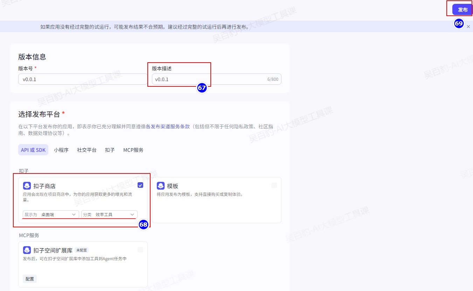This screenshot has width=473, height=291.
Task: Select the 小程序 tab
Action: point(61,150)
